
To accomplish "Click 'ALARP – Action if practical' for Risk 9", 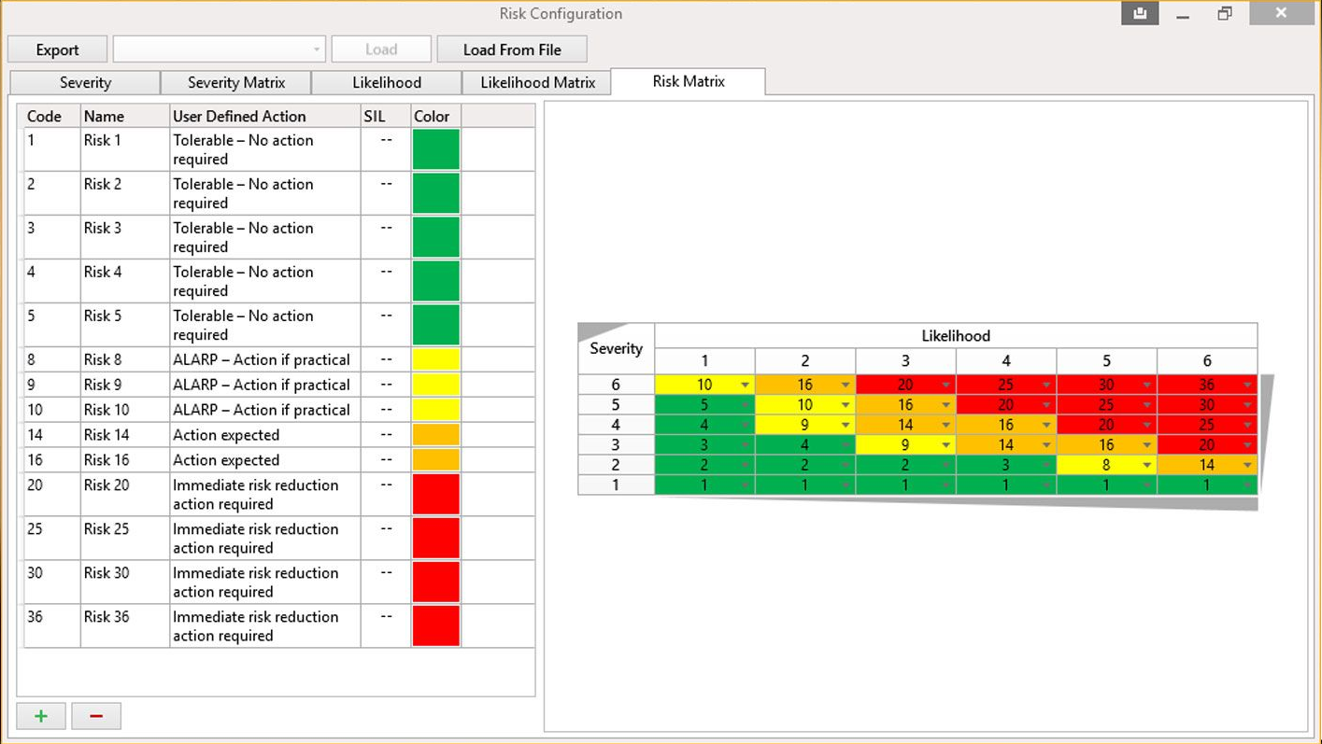I will (262, 385).
